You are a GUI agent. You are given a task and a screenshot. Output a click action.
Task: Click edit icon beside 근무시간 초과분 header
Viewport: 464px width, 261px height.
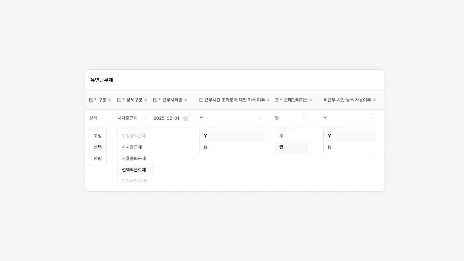[x=201, y=100]
